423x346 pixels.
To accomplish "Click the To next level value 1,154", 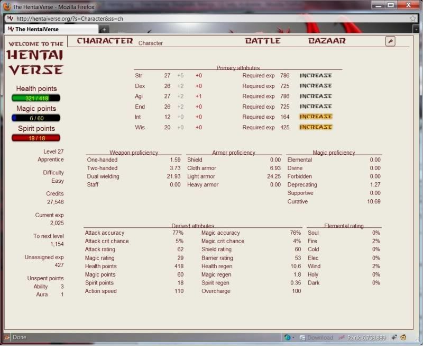I will coord(57,244).
